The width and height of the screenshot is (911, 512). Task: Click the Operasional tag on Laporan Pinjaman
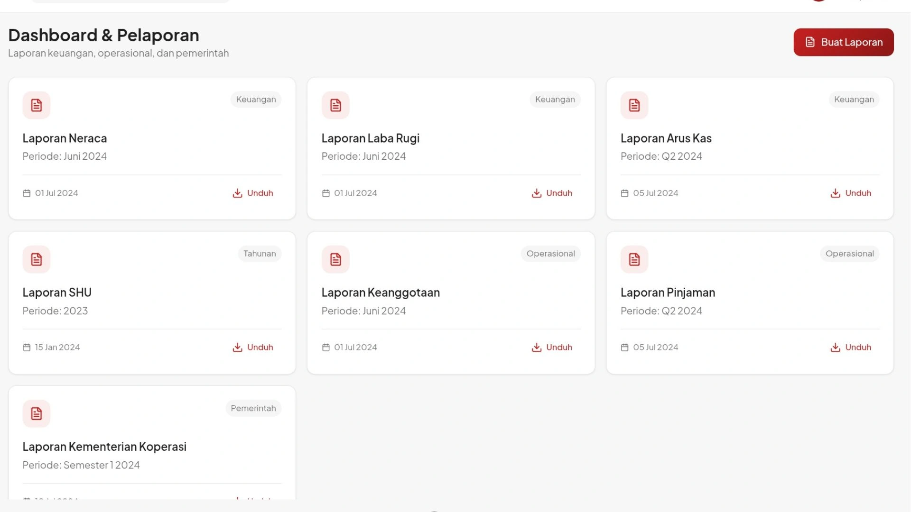[x=849, y=254]
